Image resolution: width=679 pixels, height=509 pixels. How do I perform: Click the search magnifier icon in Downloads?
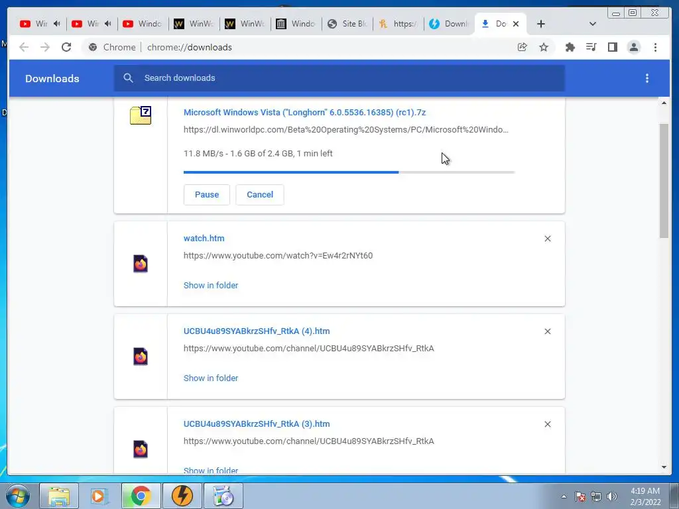coord(128,78)
